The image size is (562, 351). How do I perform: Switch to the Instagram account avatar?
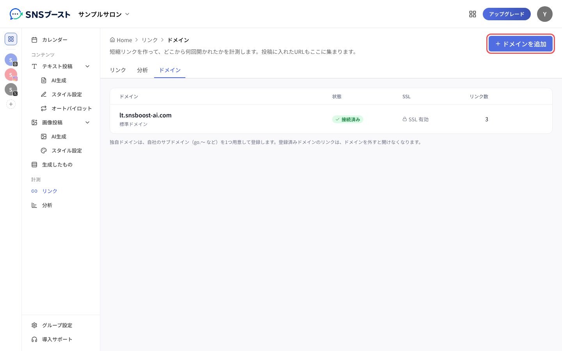click(11, 74)
